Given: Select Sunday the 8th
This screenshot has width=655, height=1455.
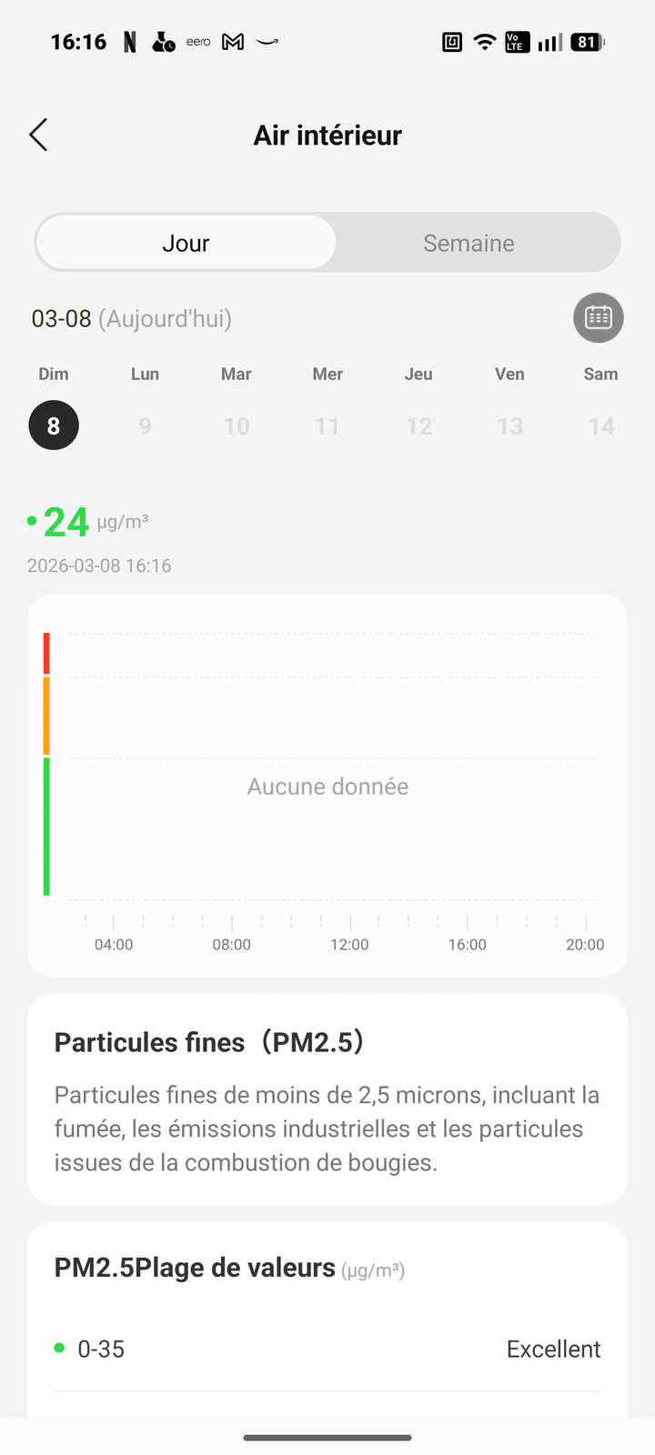Looking at the screenshot, I should coord(54,426).
